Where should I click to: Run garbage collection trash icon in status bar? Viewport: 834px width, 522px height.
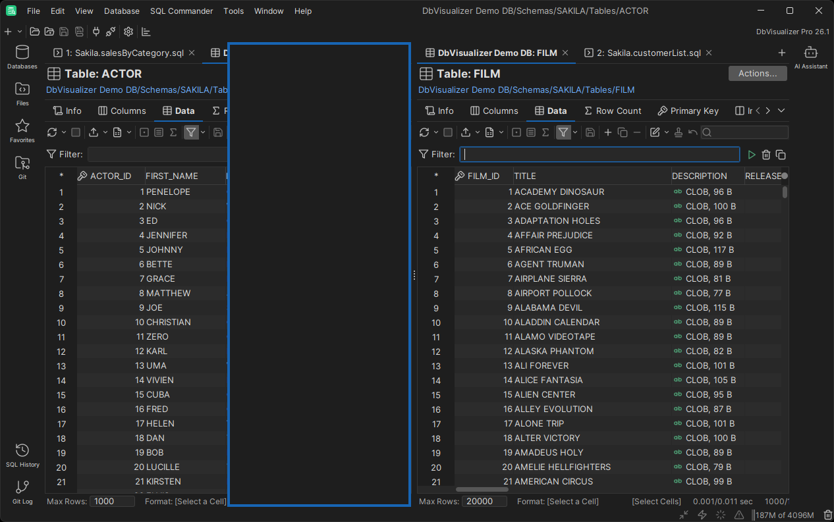pos(828,515)
